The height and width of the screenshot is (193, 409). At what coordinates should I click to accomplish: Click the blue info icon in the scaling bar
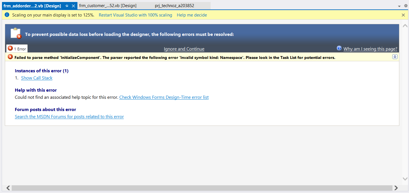click(x=7, y=15)
